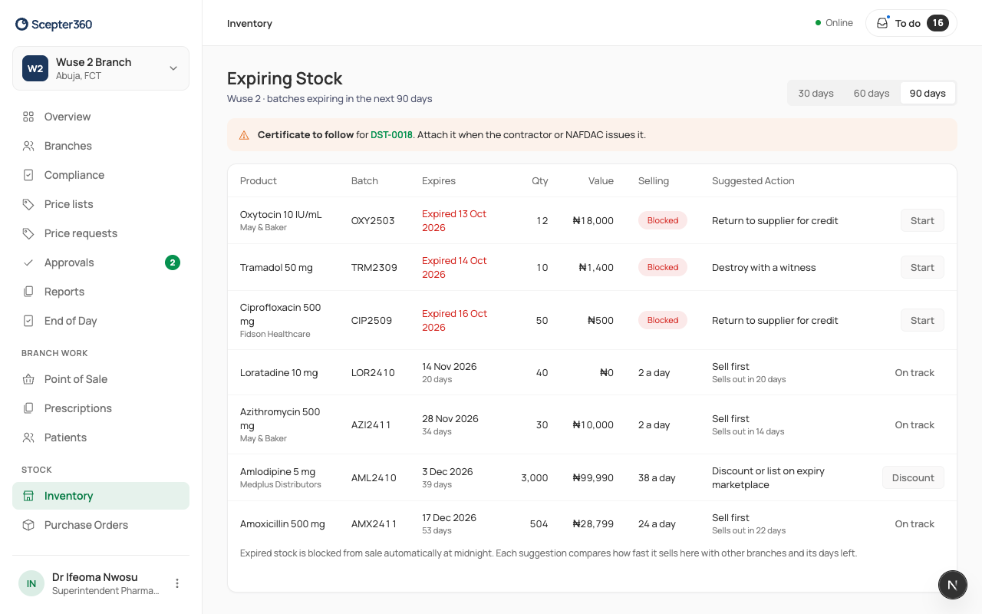
Task: Click the Approvals checkmark icon
Action: click(28, 262)
